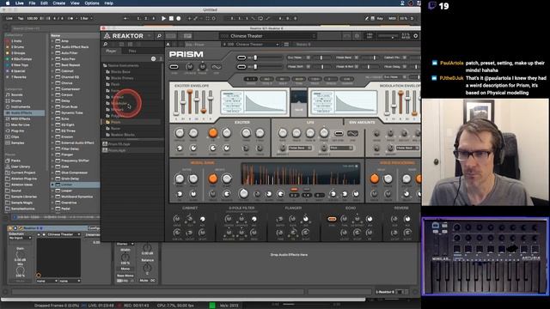Open the Sounds category in Live browser
Screen dimensions: 550x309
tap(17, 94)
